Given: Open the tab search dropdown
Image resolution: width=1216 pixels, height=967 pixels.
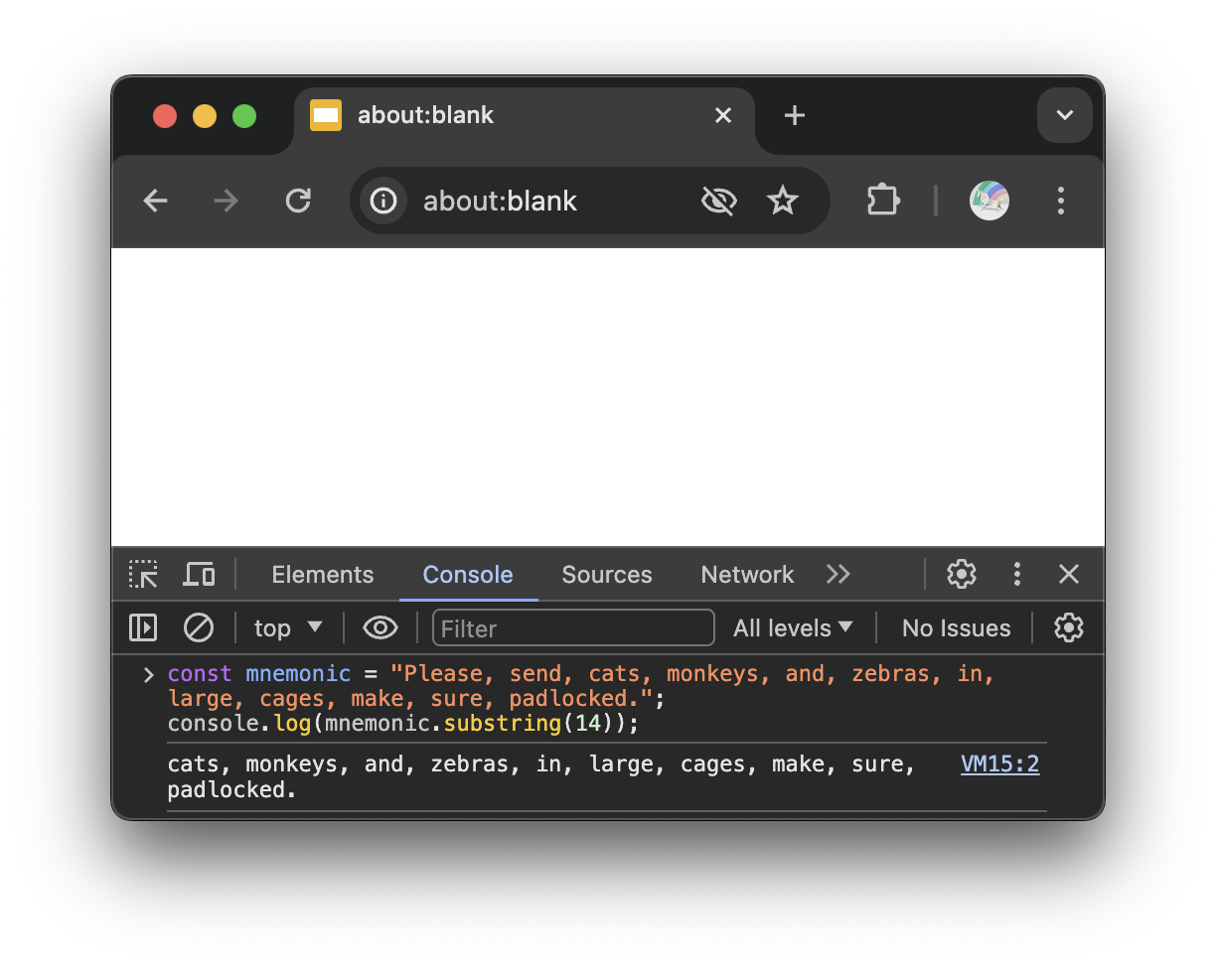Looking at the screenshot, I should [1065, 116].
